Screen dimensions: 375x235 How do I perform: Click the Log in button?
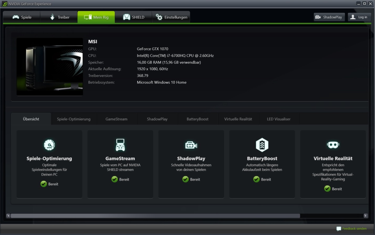click(x=359, y=17)
